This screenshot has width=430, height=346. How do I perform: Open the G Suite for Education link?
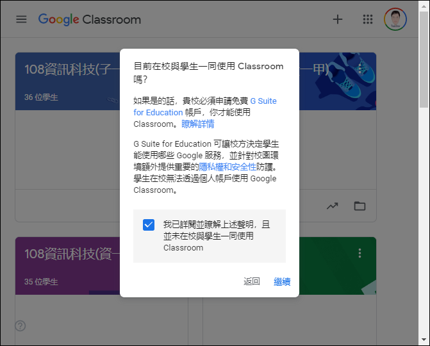(205, 106)
